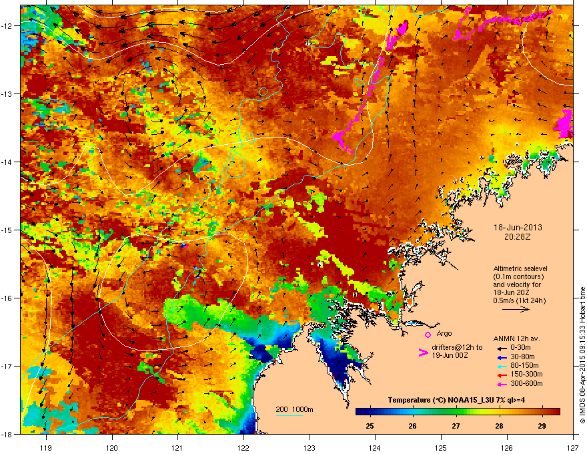Click the colour bar tick label 27
The width and height of the screenshot is (587, 454).
pos(456,426)
